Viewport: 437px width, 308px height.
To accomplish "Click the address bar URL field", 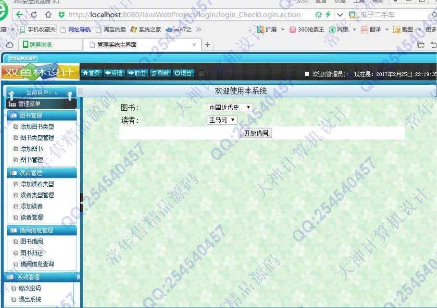I will tap(185, 15).
